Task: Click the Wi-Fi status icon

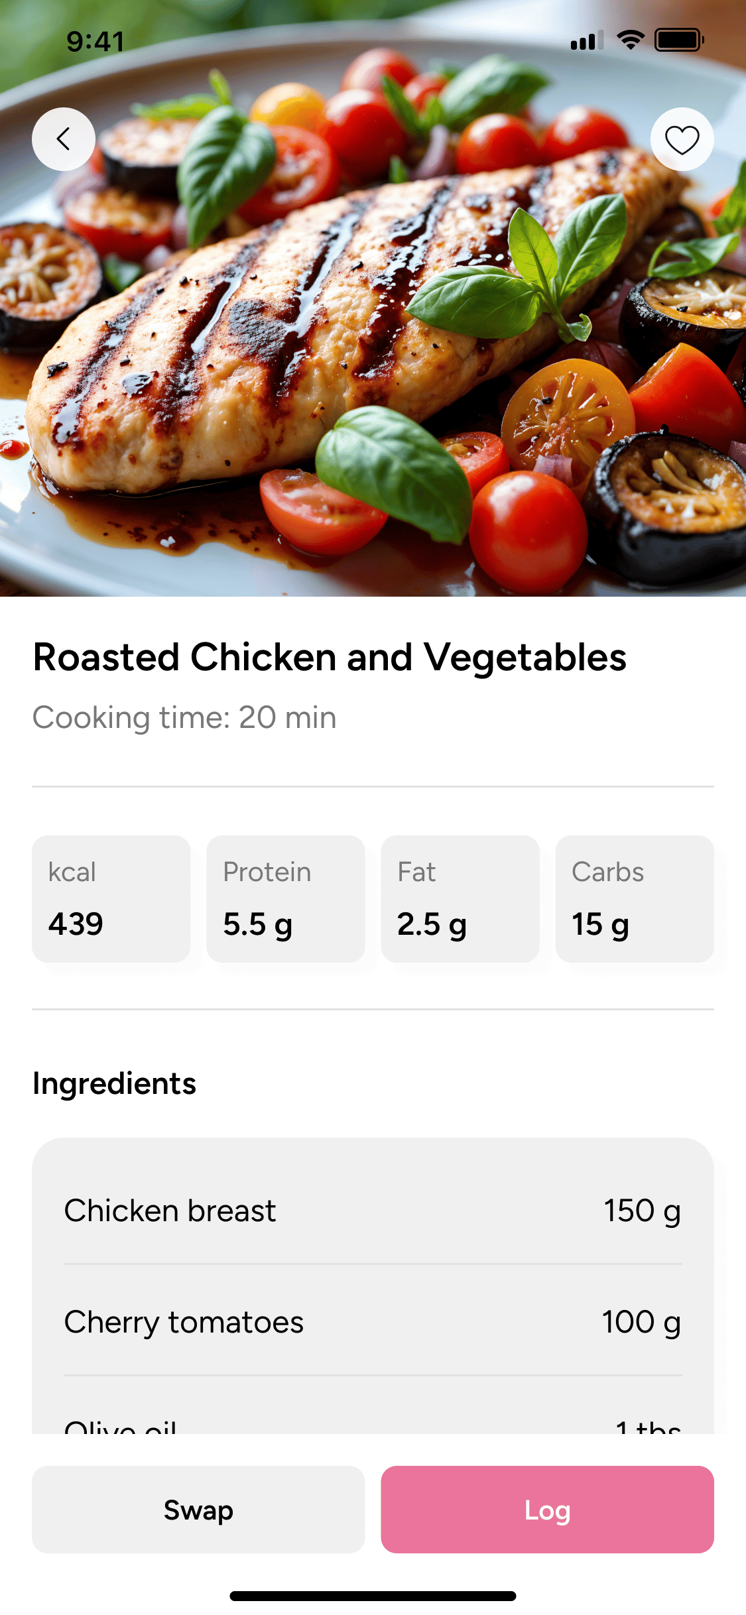Action: click(x=631, y=40)
